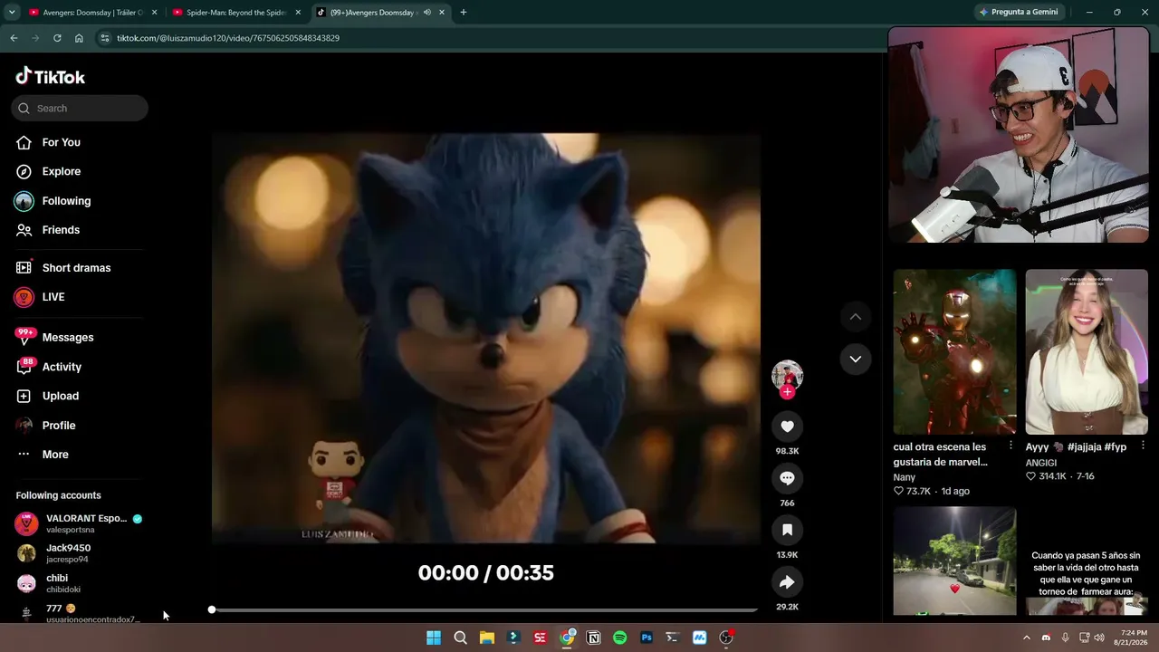Open Photoshop from the taskbar
1159x652 pixels.
point(647,638)
